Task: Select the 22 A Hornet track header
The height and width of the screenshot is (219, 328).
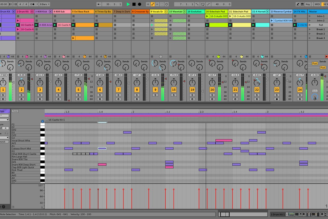Action: coord(260,11)
